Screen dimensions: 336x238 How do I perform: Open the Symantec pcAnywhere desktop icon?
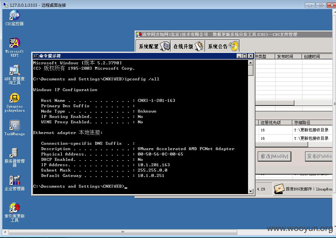click(x=14, y=102)
